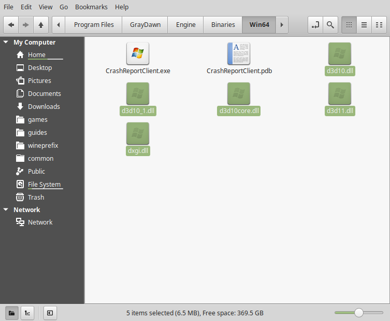Click the CrashReportClient.pdb filename label
390x321 pixels.
[239, 71]
